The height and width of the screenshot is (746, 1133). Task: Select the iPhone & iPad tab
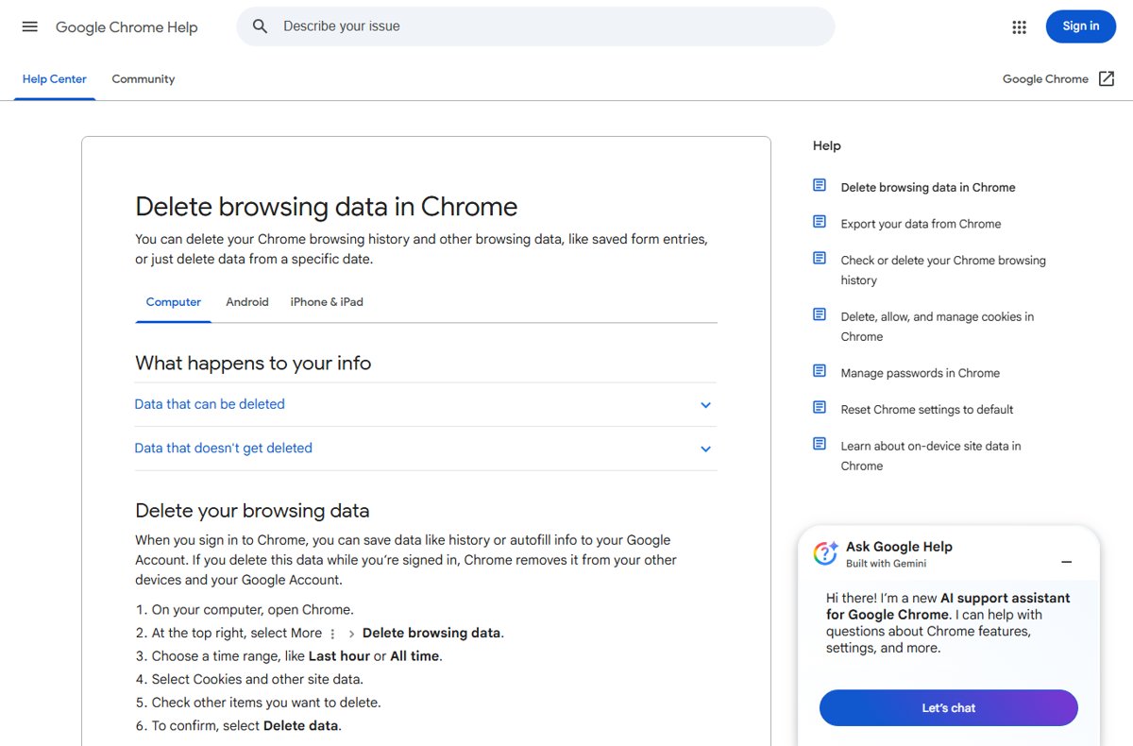click(x=327, y=302)
